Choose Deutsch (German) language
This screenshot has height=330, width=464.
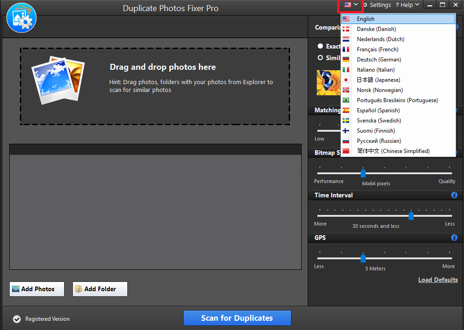coord(398,60)
